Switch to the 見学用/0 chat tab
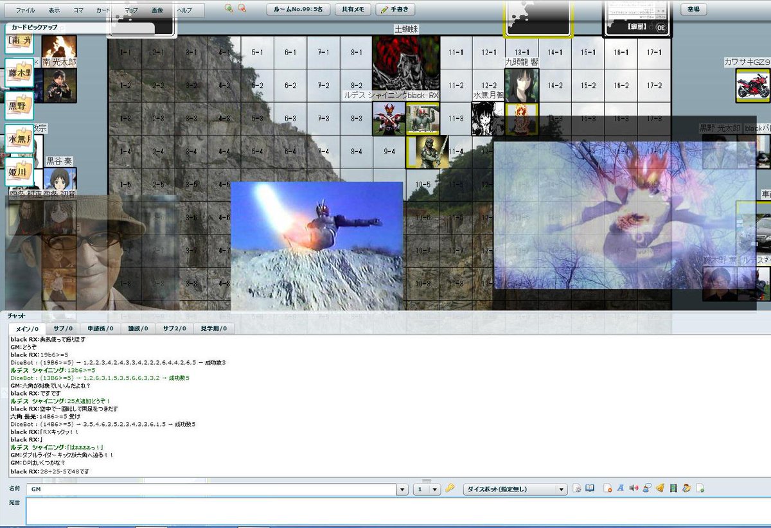 [x=213, y=328]
